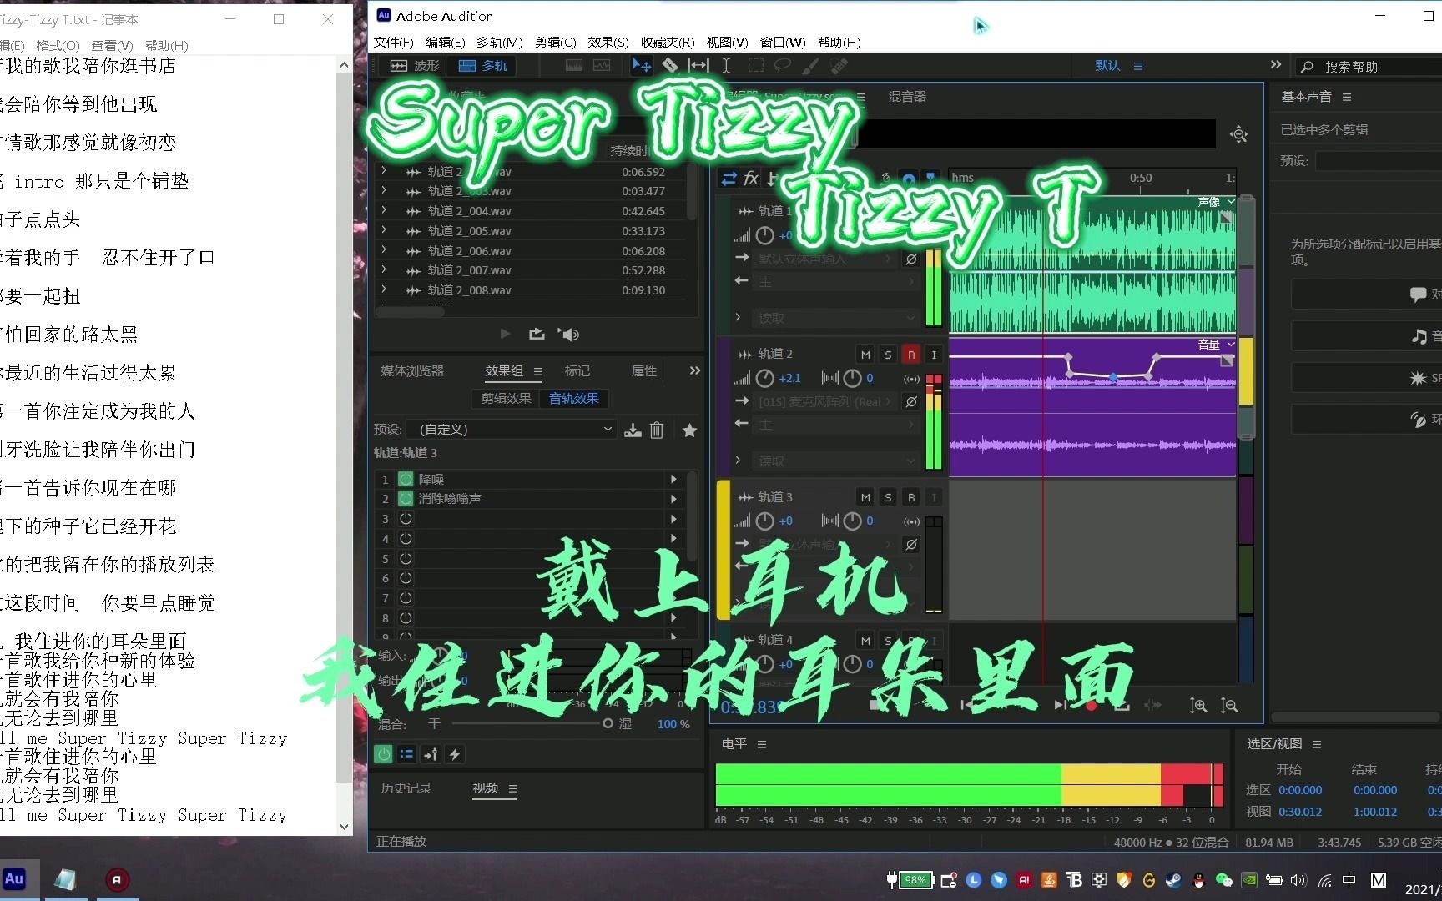
Task: Open the 收藏夹(R) menu
Action: (668, 42)
